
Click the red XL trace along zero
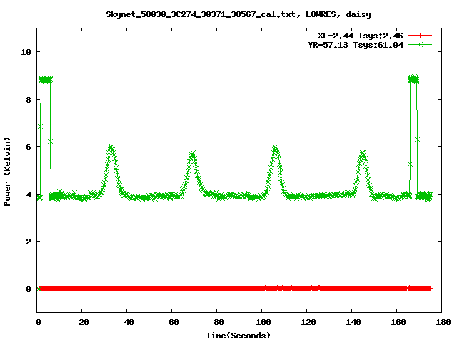point(235,288)
